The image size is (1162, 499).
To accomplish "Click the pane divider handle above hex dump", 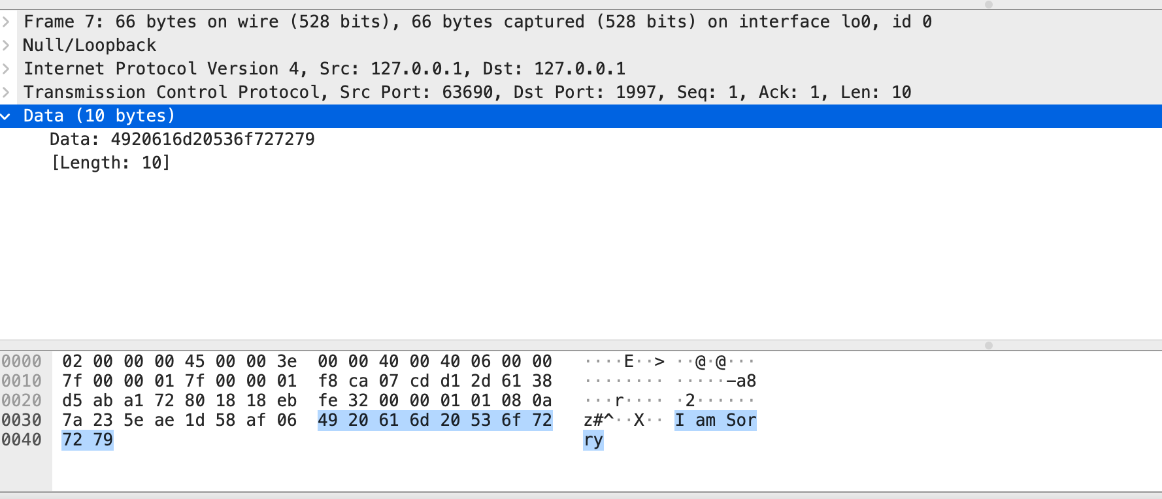I will click(x=988, y=345).
